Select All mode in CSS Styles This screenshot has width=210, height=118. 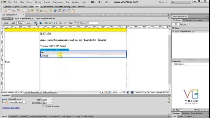pos(176,24)
